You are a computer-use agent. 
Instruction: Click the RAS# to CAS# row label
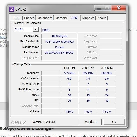pos(30,84)
